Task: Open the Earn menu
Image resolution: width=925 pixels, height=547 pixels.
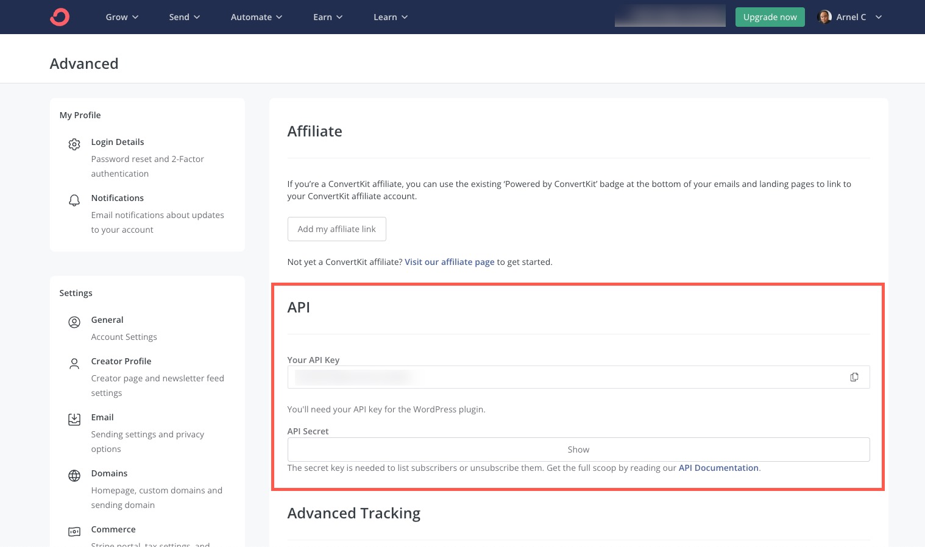Action: (x=327, y=16)
